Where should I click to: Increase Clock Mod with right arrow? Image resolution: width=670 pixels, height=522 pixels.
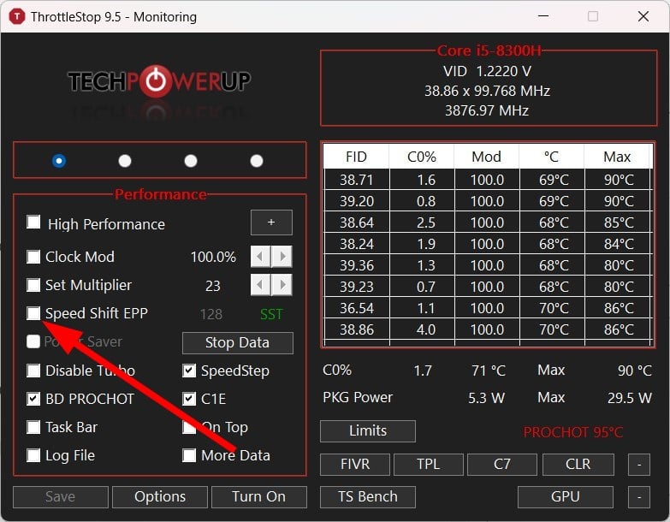[x=282, y=257]
